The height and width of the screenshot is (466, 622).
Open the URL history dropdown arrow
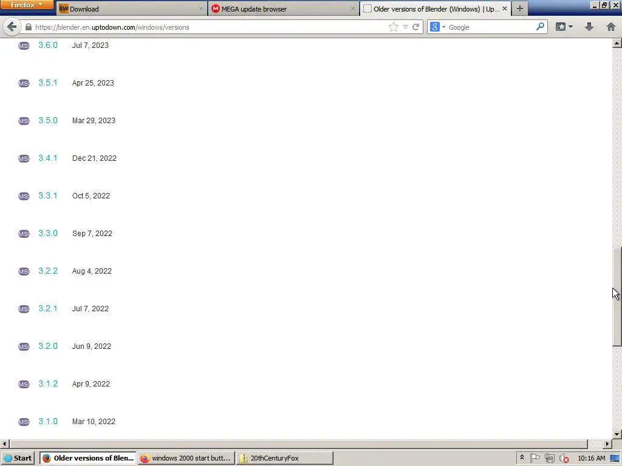(405, 27)
